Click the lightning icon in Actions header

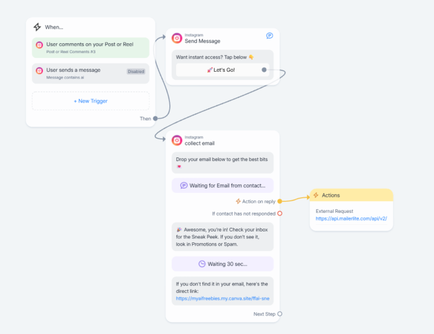click(x=316, y=195)
